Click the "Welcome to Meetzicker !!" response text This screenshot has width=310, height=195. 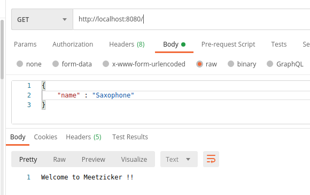pos(87,177)
